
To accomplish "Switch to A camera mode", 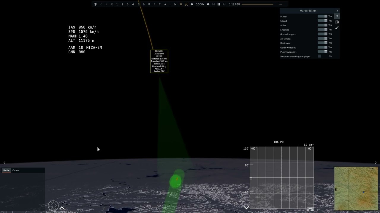I will point(165,4).
